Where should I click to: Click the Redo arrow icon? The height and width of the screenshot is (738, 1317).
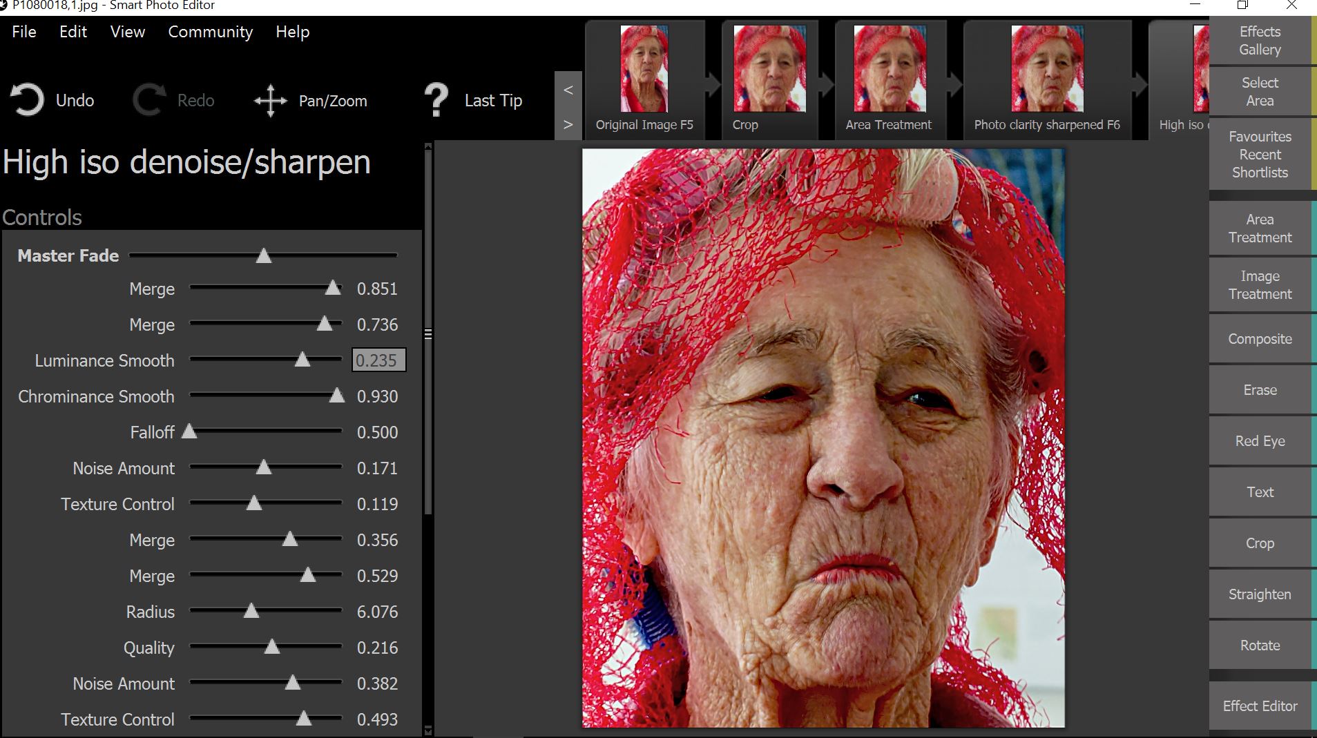[149, 100]
